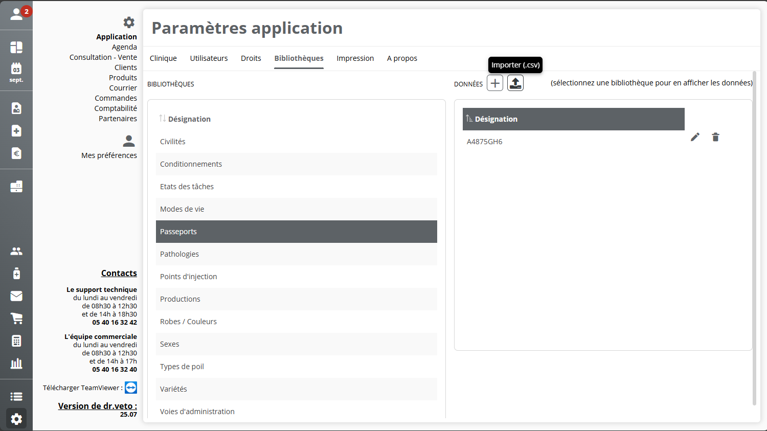Open Mes préférences link
This screenshot has width=767, height=431.
109,155
